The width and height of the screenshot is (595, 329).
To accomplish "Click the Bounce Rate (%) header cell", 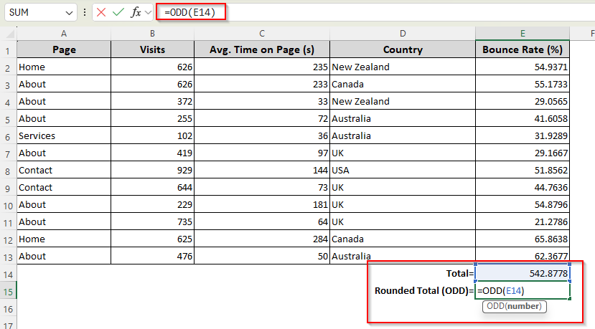I will [x=523, y=49].
